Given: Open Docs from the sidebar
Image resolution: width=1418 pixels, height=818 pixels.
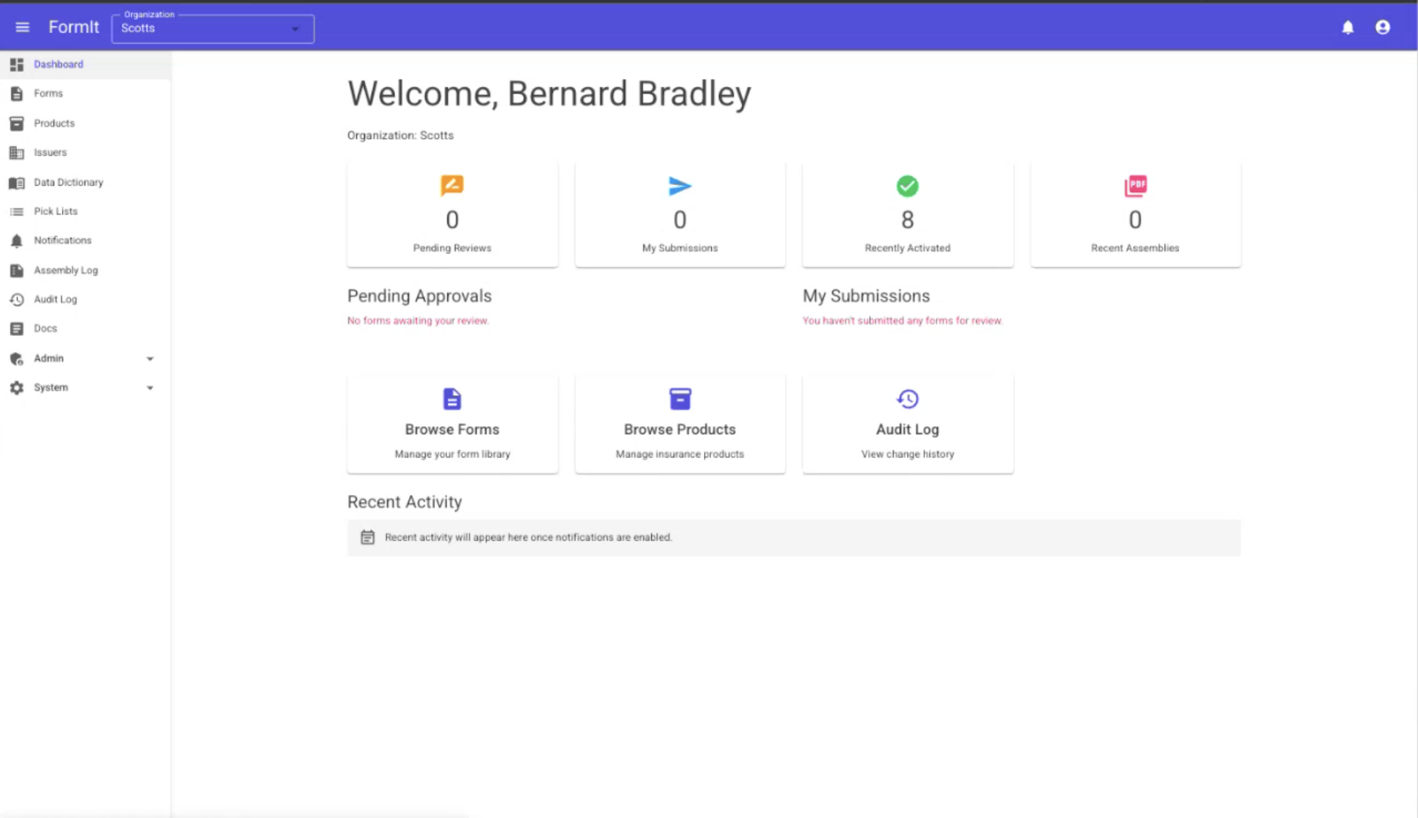Looking at the screenshot, I should [x=45, y=328].
